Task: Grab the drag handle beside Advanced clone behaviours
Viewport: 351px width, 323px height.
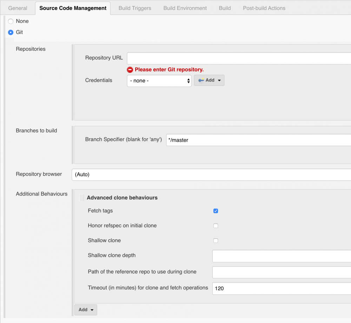Action: click(x=82, y=198)
